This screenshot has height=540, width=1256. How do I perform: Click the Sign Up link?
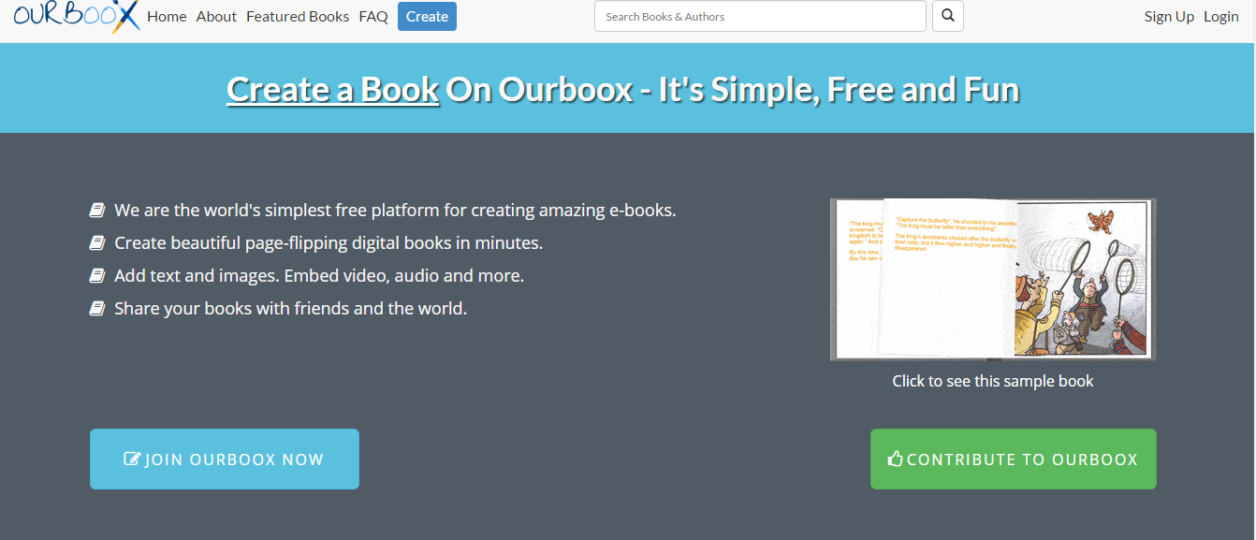pos(1169,17)
